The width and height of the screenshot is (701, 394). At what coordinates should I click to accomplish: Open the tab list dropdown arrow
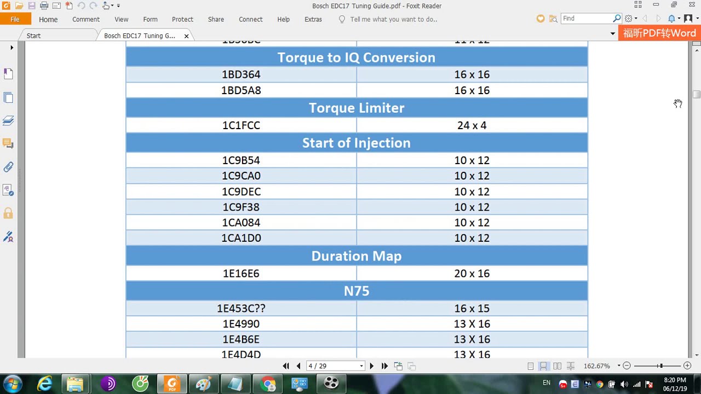click(612, 34)
